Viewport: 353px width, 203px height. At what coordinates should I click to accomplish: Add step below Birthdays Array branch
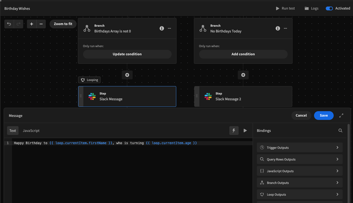127,75
